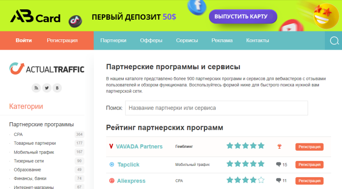Open the Aliexpress link

(x=131, y=181)
